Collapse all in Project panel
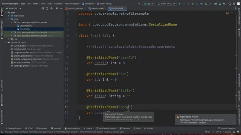 [52, 8]
